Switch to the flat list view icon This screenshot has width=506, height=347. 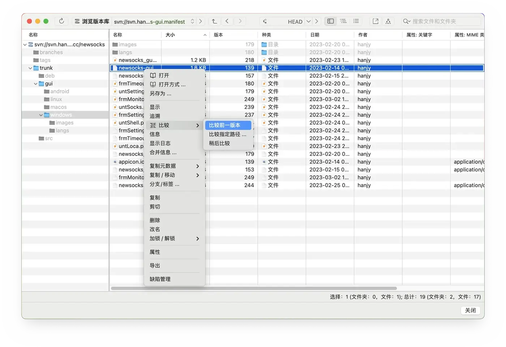point(356,21)
